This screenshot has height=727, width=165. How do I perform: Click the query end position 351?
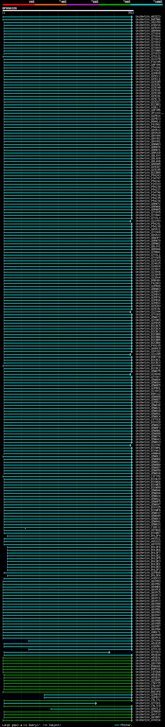coord(130,13)
